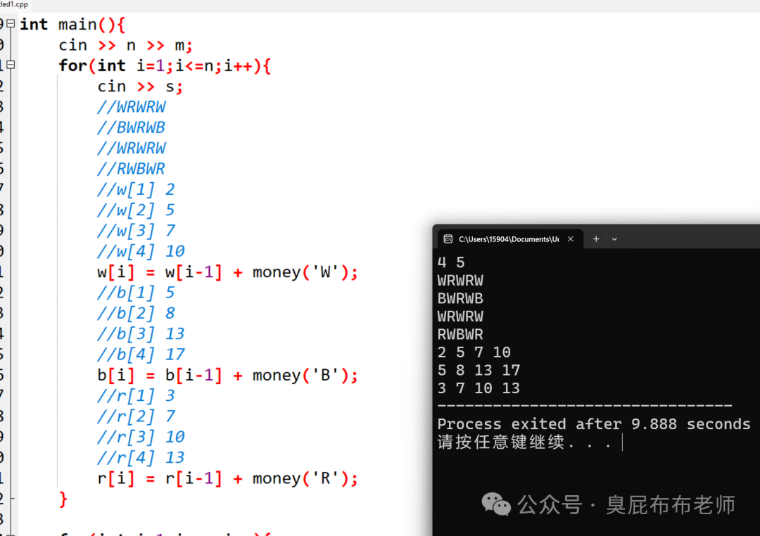Open terminal profile dropdown chevron
The width and height of the screenshot is (760, 536).
pos(614,239)
